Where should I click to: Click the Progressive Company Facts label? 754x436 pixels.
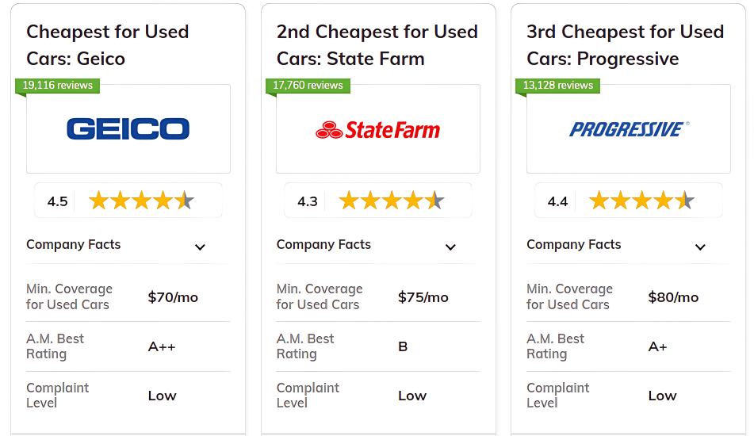tap(574, 244)
